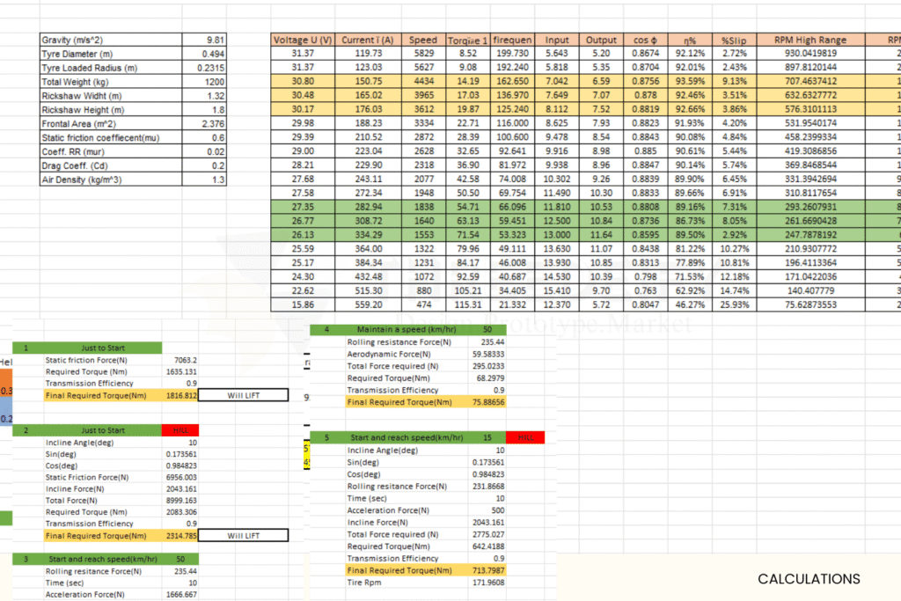Select the Rolling resistance Force value 231.8668
Screen dimensions: 901x601
[487, 486]
